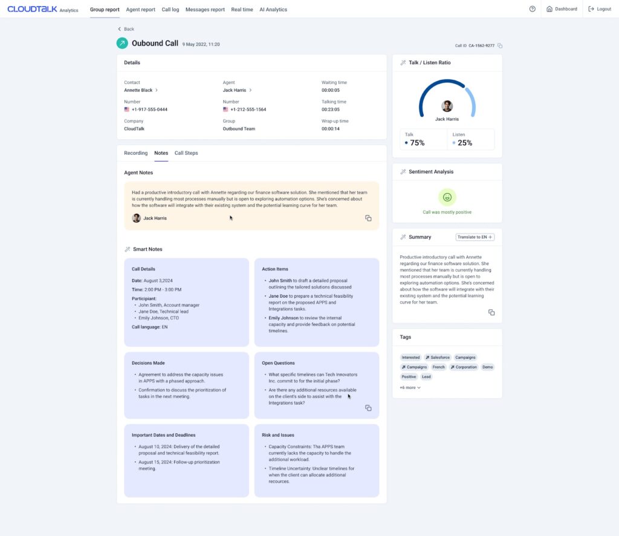619x536 pixels.
Task: Open Annette Black contact details chevron
Action: click(x=157, y=90)
